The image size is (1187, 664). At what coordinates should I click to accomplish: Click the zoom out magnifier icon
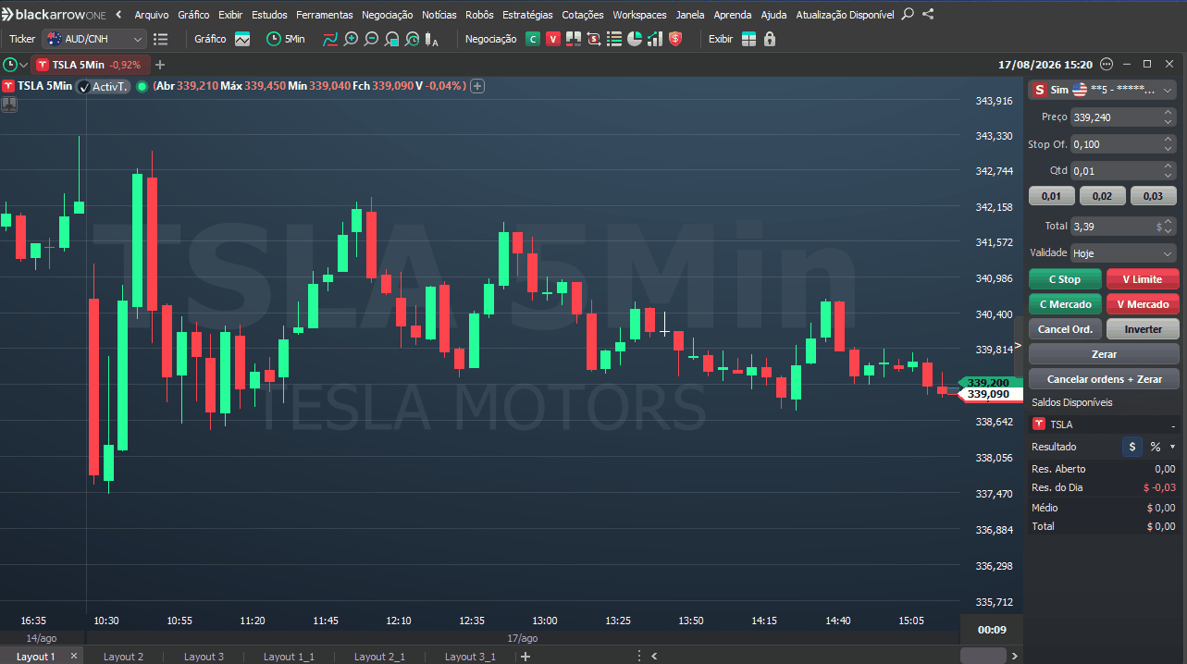[x=371, y=39]
